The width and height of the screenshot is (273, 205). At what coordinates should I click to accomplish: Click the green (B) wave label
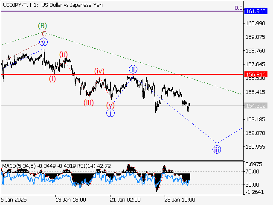(42, 26)
